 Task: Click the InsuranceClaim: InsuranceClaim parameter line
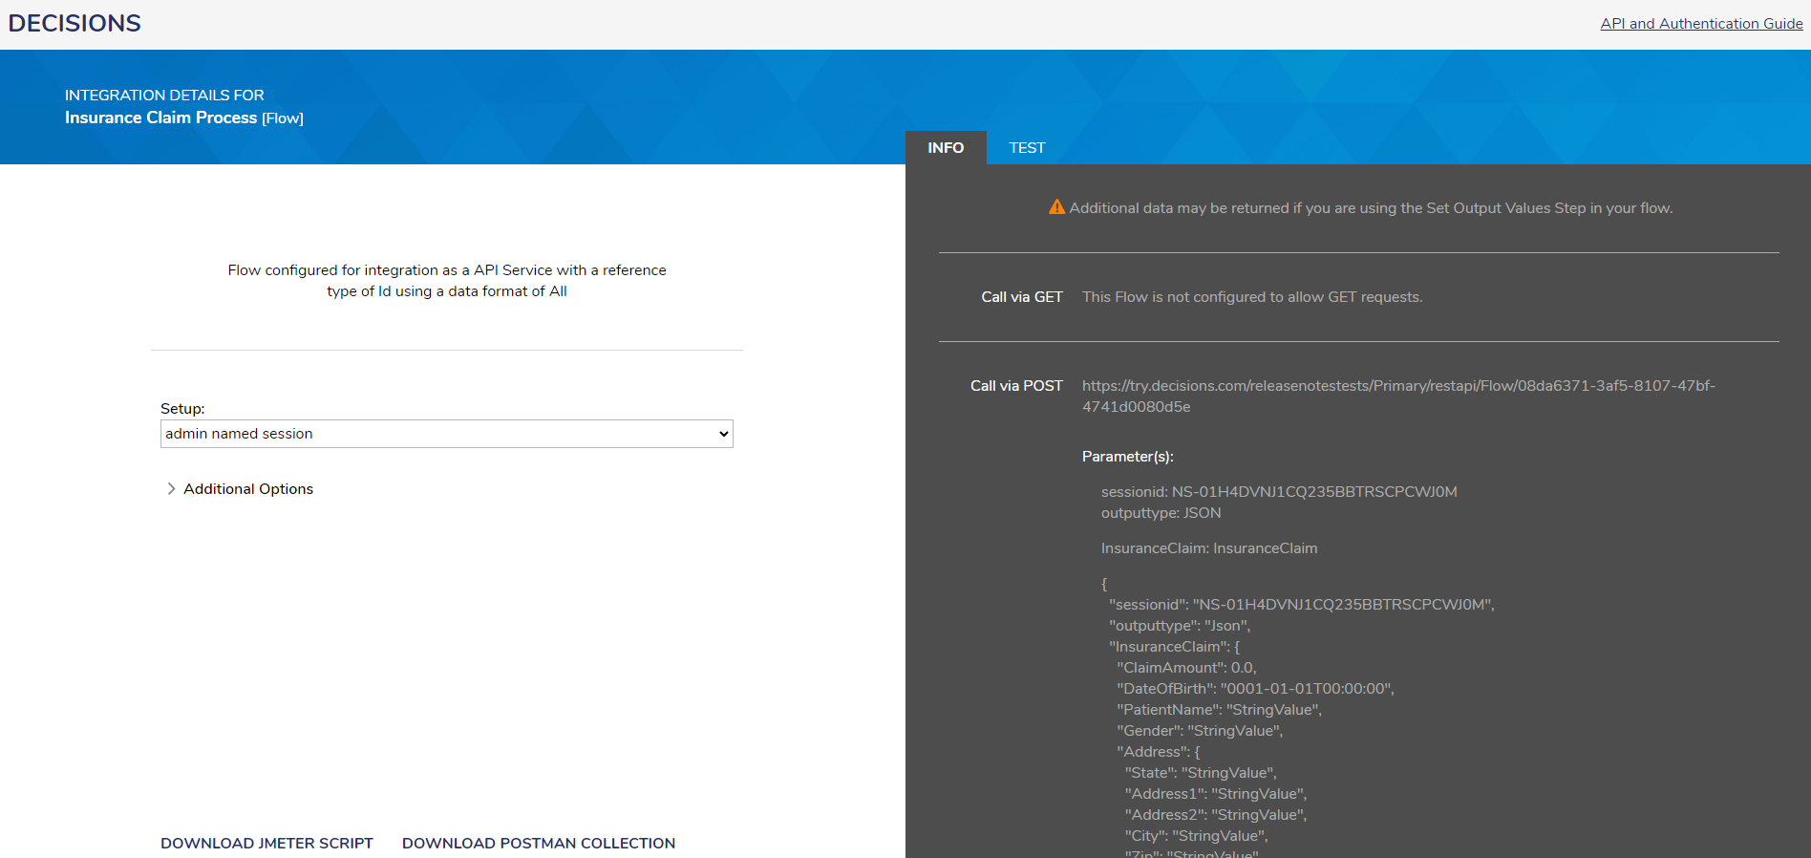click(x=1209, y=548)
